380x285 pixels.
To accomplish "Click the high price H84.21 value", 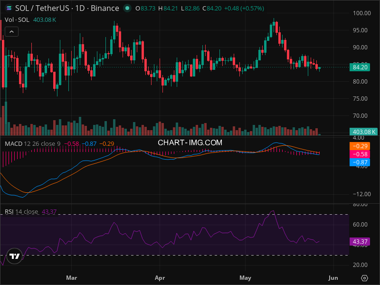I will coord(168,9).
